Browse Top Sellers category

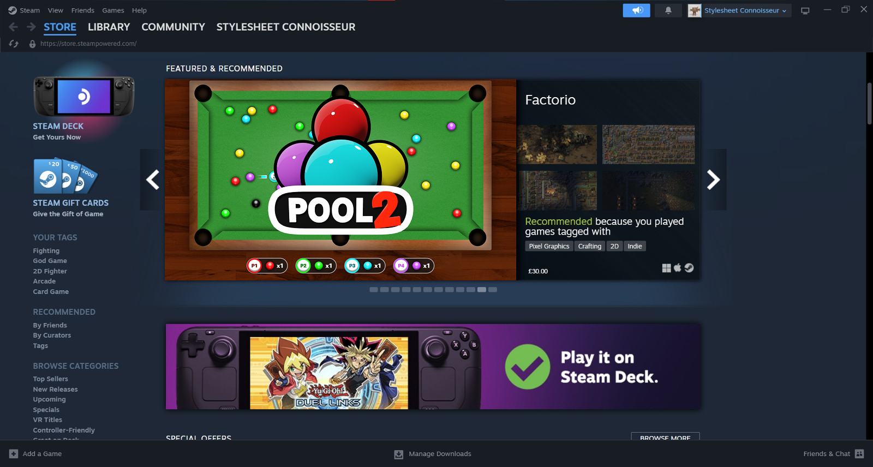coord(51,379)
